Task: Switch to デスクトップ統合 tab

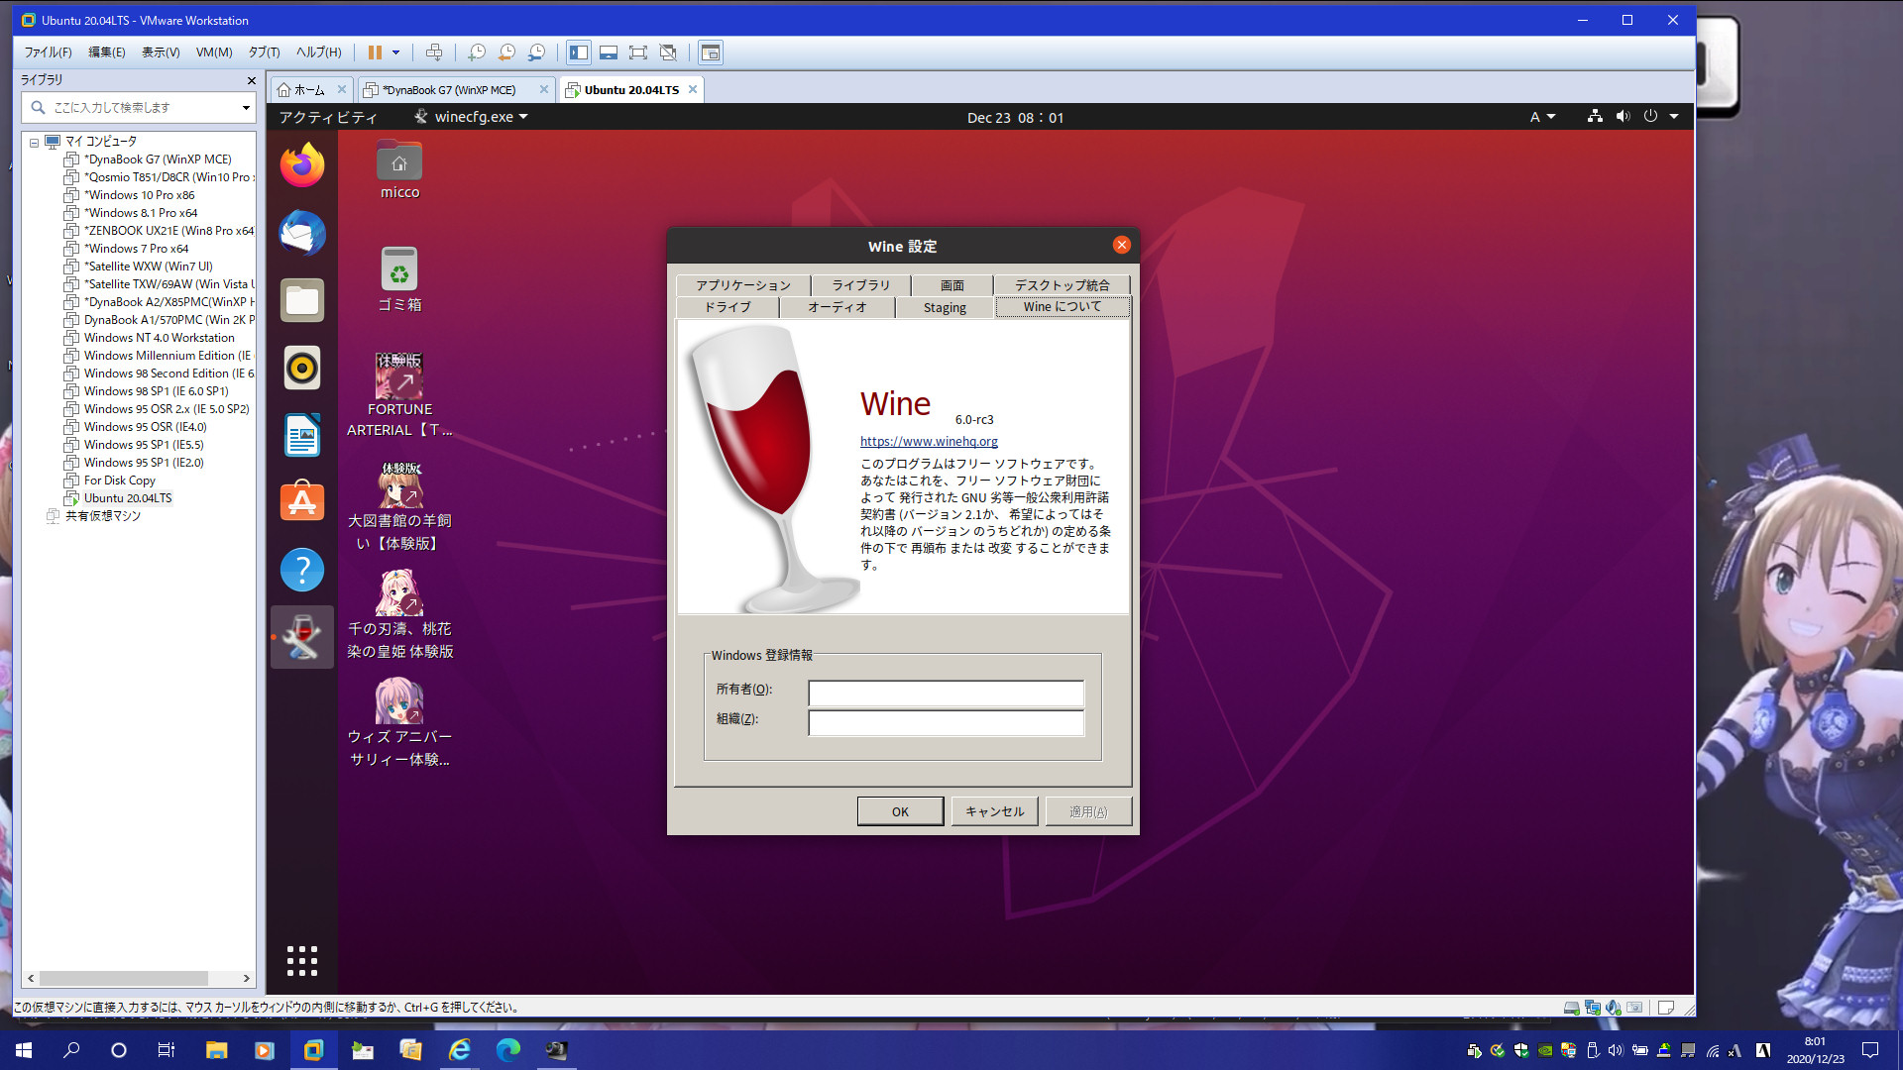Action: tap(1062, 285)
